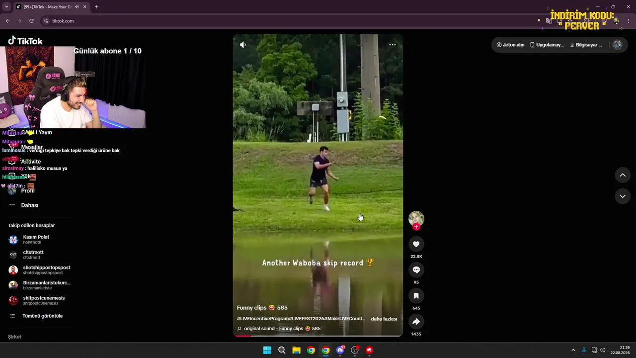The image size is (636, 358).
Task: Open Windows taskbar search
Action: pyautogui.click(x=282, y=350)
